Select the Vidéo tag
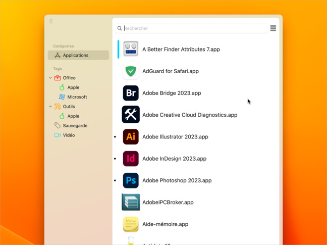The image size is (327, 245). (69, 135)
